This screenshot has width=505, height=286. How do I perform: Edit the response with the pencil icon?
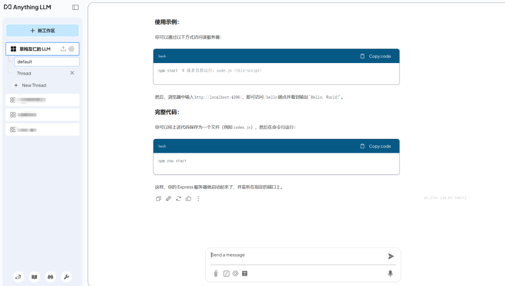(168, 198)
